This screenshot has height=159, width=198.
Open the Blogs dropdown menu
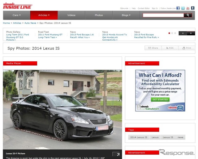(126, 15)
